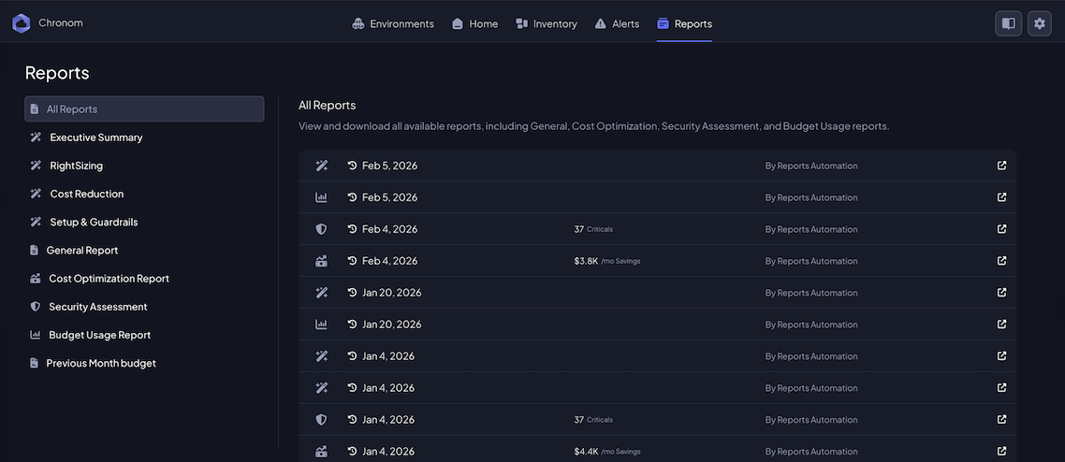1065x462 pixels.
Task: Open settings with the gear icon
Action: point(1039,23)
